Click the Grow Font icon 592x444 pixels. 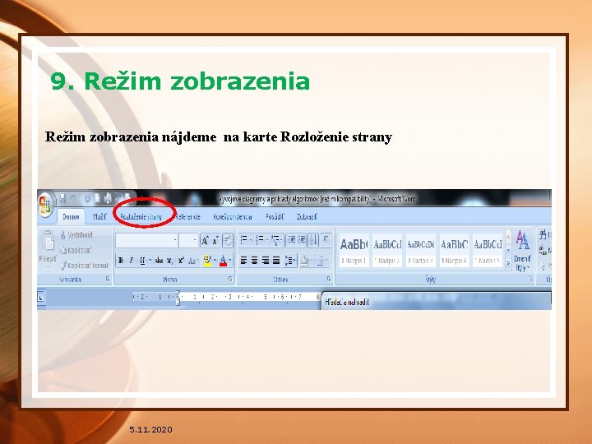pyautogui.click(x=205, y=240)
